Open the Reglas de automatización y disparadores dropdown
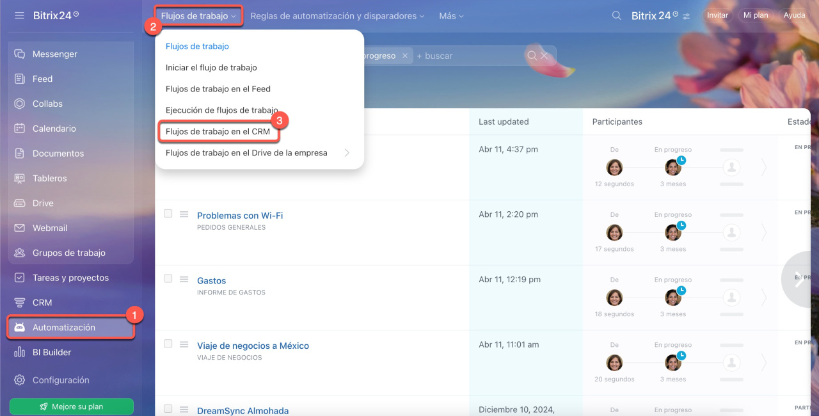The width and height of the screenshot is (819, 416). [x=338, y=16]
